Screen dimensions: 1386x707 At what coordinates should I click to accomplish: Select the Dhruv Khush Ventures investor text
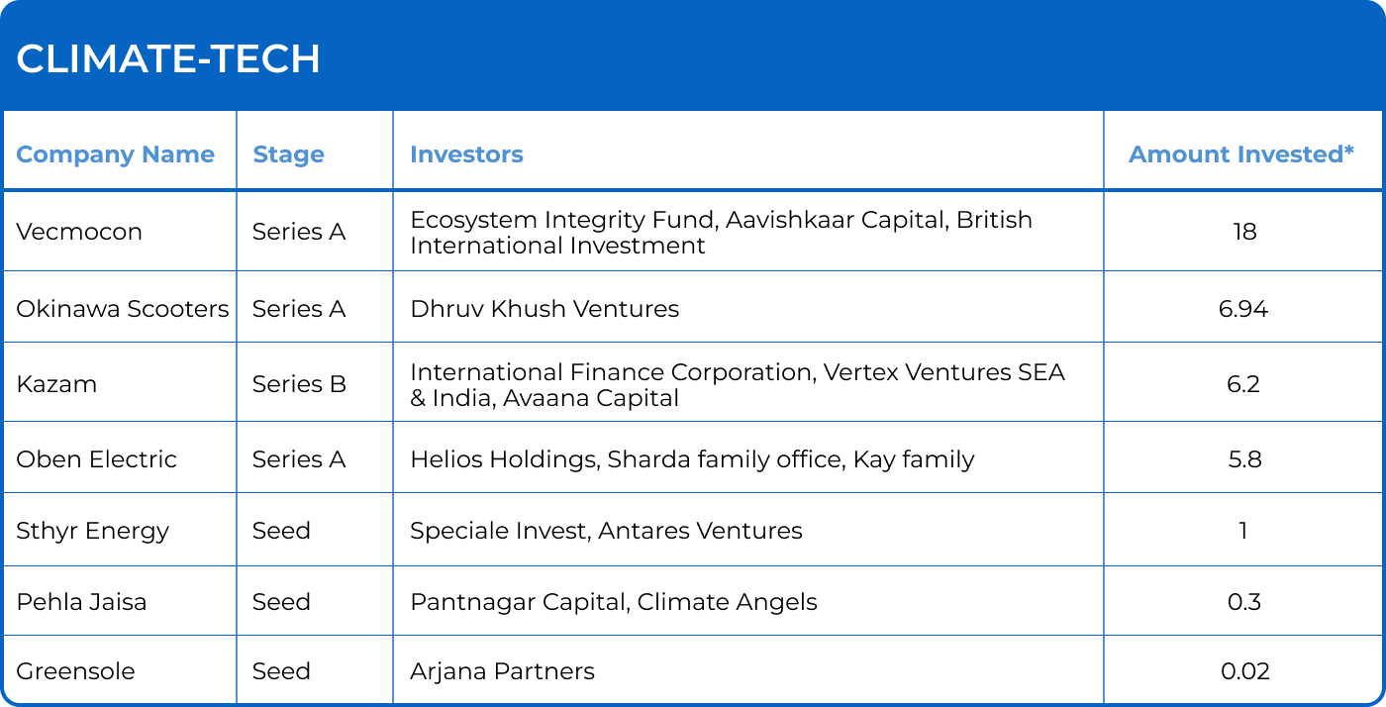tap(544, 309)
